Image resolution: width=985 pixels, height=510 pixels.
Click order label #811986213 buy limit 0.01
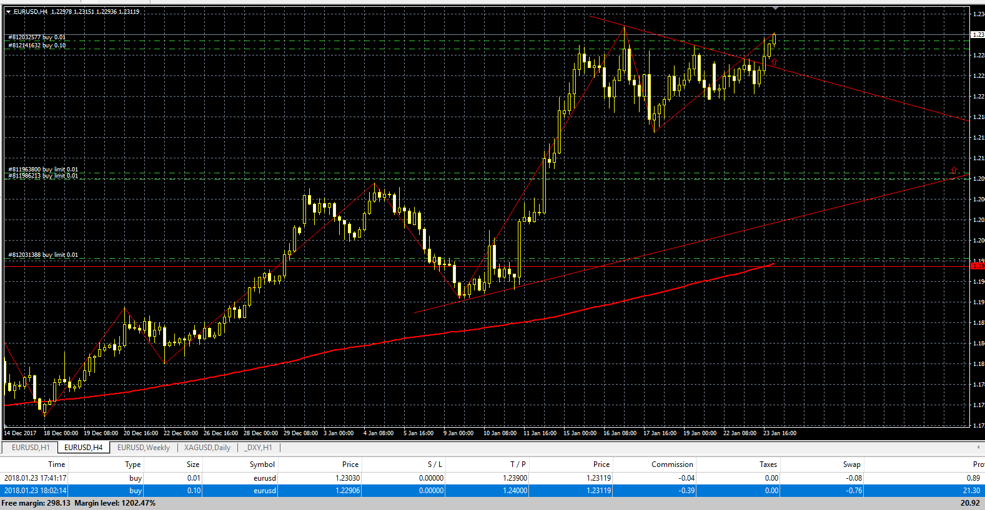[x=43, y=176]
